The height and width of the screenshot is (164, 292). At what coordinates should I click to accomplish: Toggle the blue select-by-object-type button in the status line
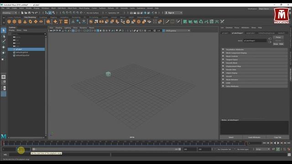point(50,13)
